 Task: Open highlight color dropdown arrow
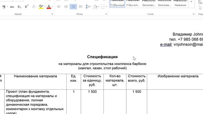[x=45, y=7]
